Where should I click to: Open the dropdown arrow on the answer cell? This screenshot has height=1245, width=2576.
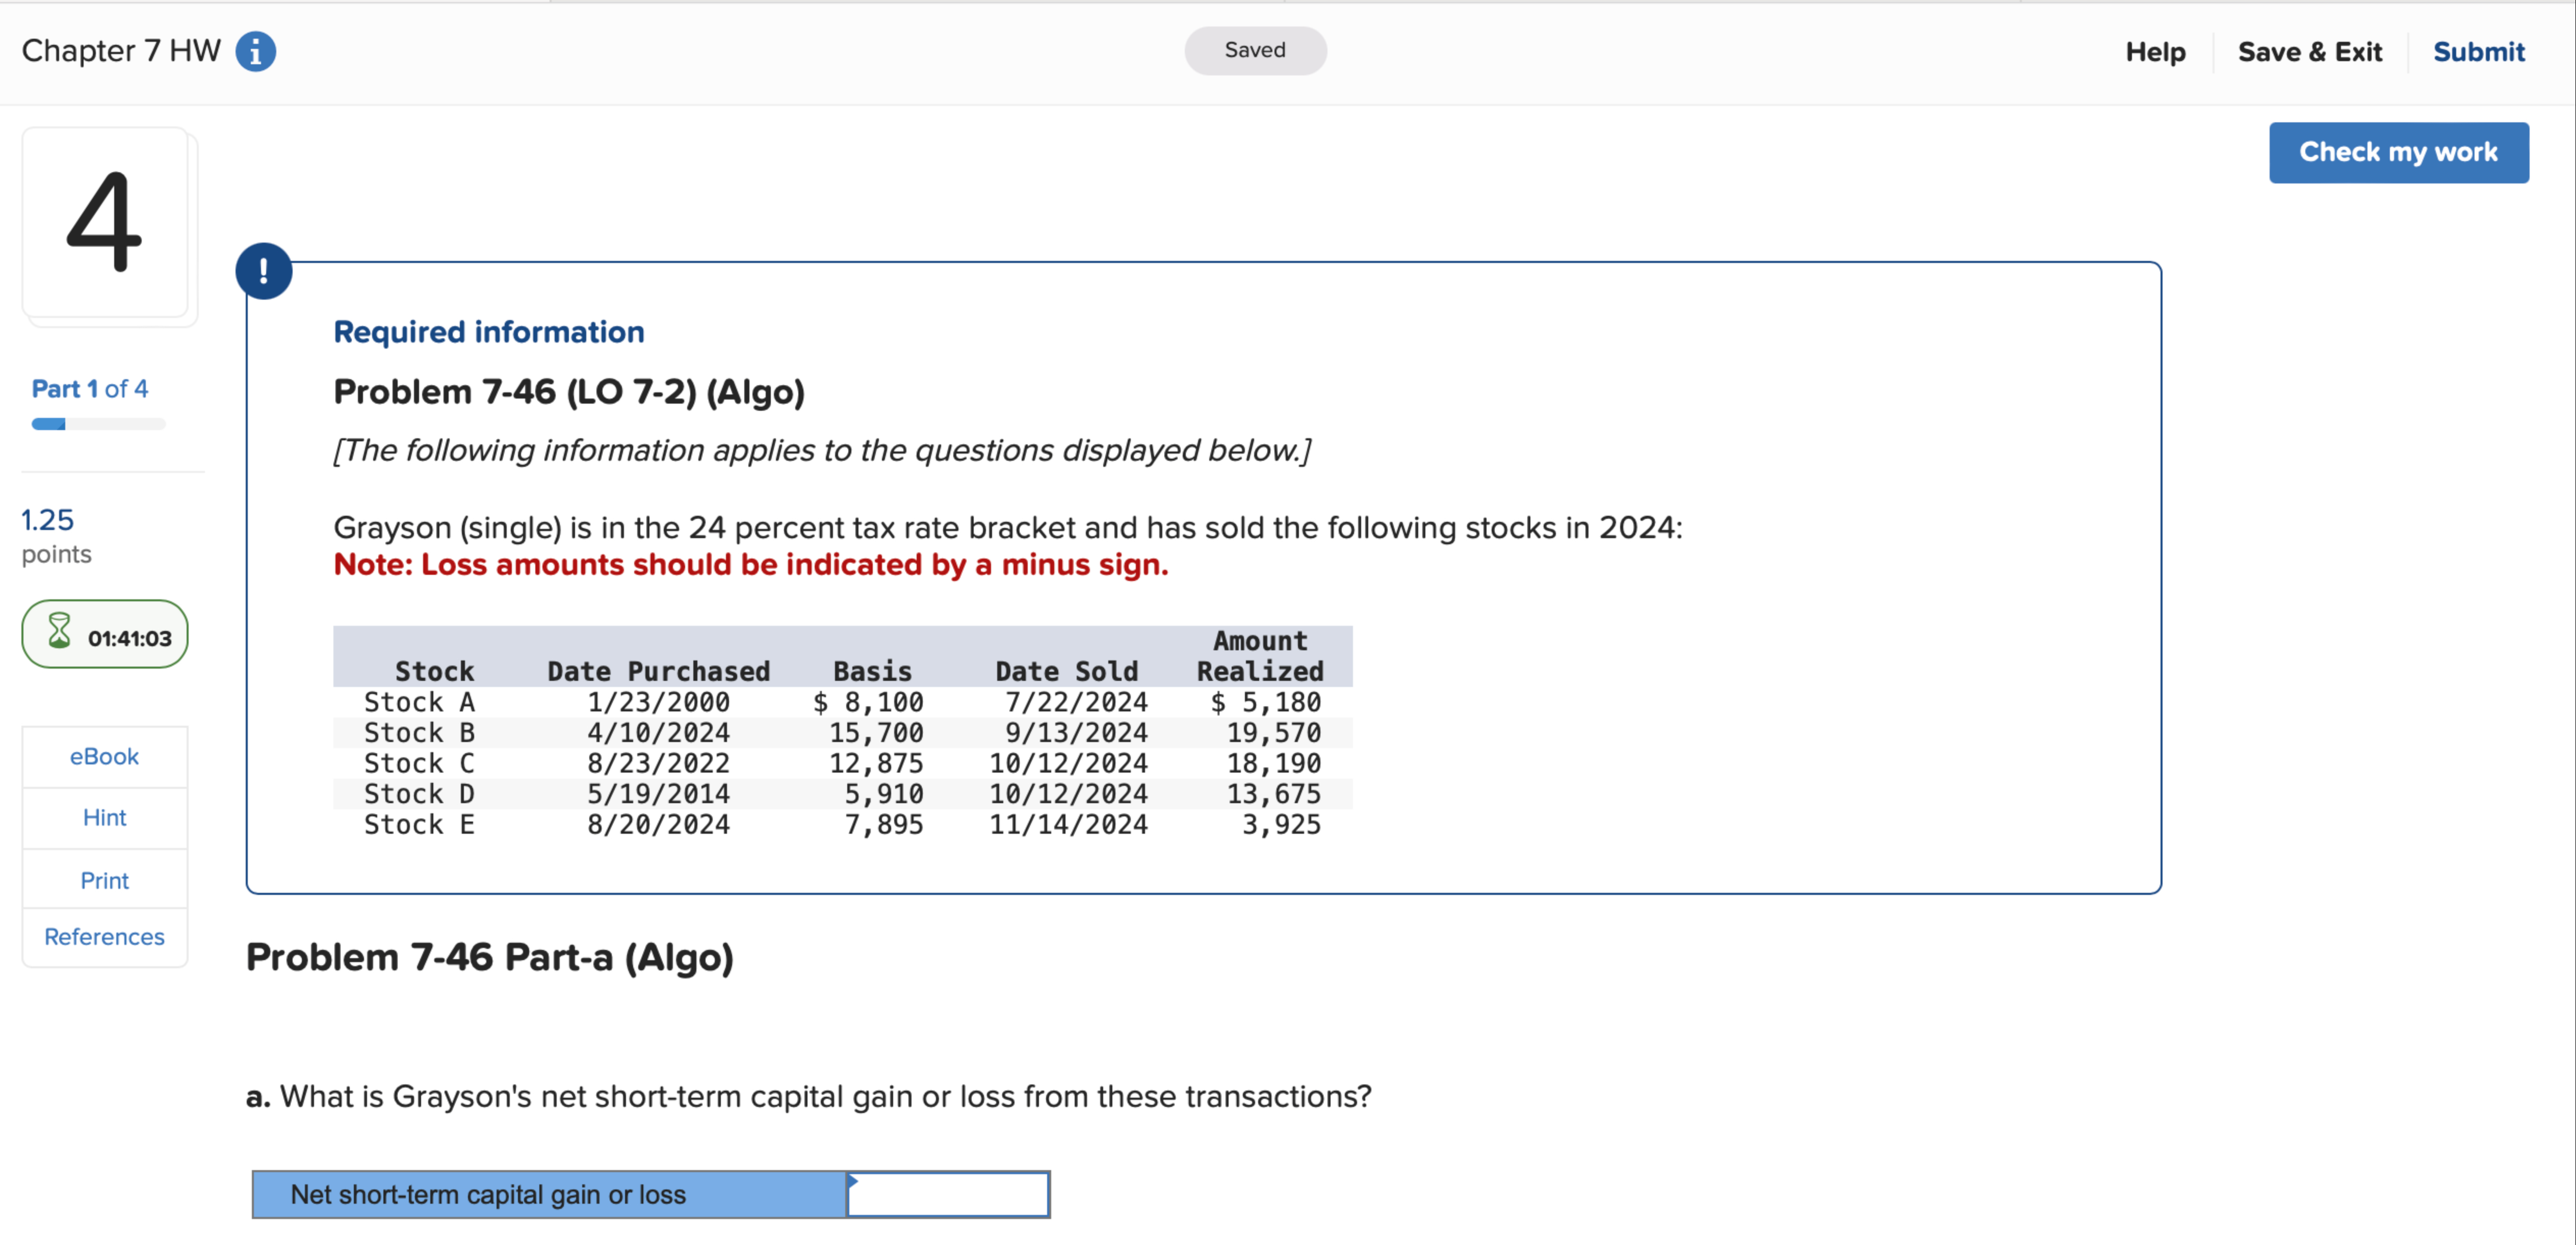[x=855, y=1183]
